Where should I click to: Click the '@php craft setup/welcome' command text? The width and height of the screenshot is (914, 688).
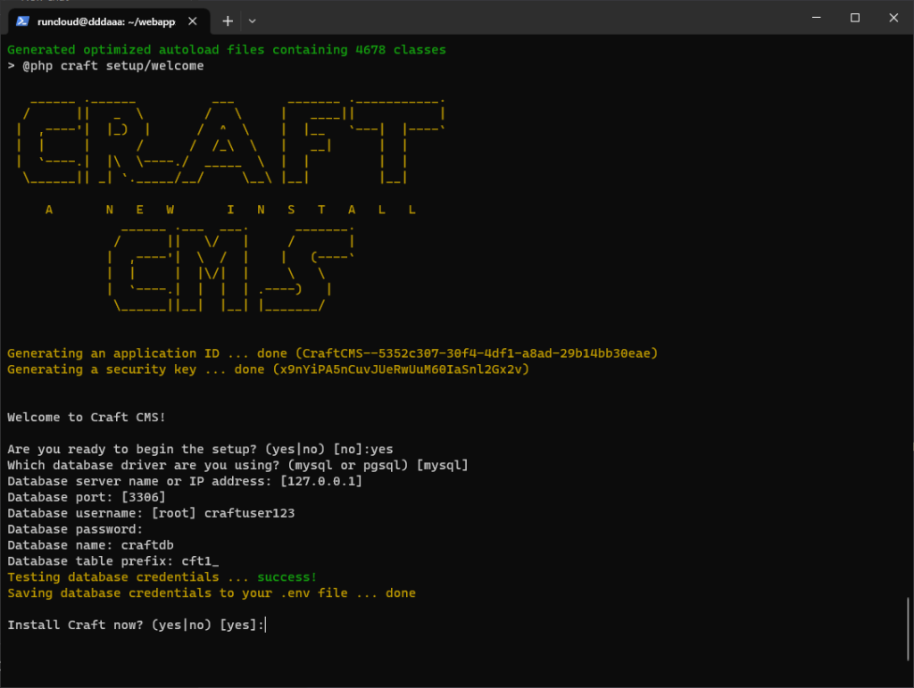pyautogui.click(x=113, y=66)
